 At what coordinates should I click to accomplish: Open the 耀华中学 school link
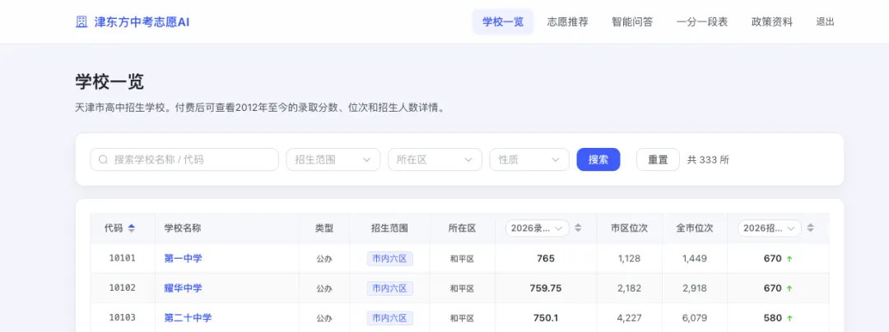pyautogui.click(x=183, y=288)
